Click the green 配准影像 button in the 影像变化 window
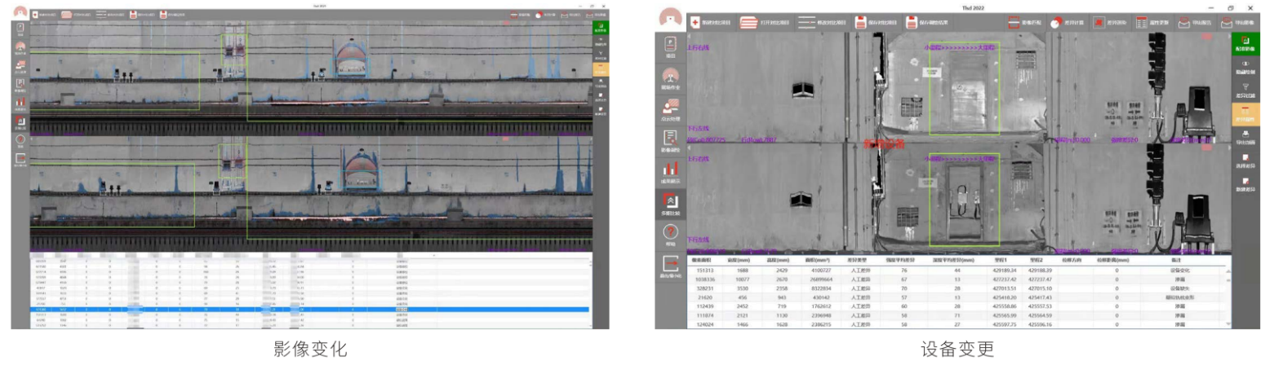Screen dimensions: 1265x366 pos(600,27)
